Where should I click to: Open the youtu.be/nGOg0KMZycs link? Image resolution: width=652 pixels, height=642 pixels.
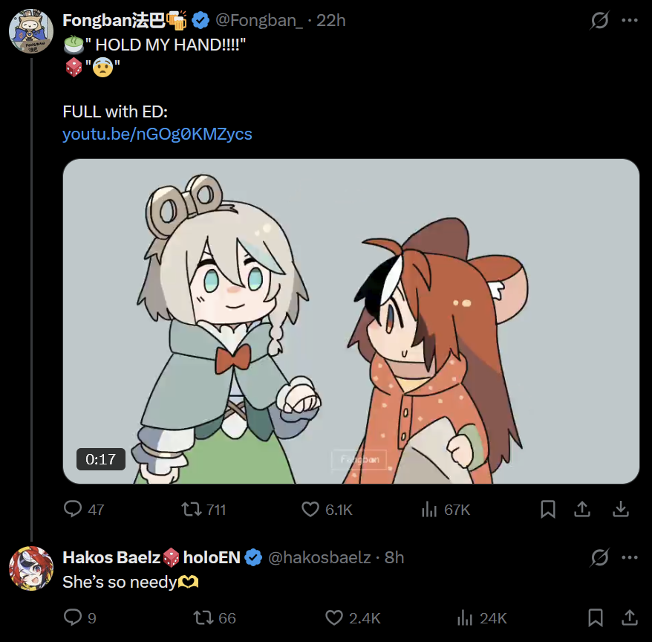tap(157, 134)
